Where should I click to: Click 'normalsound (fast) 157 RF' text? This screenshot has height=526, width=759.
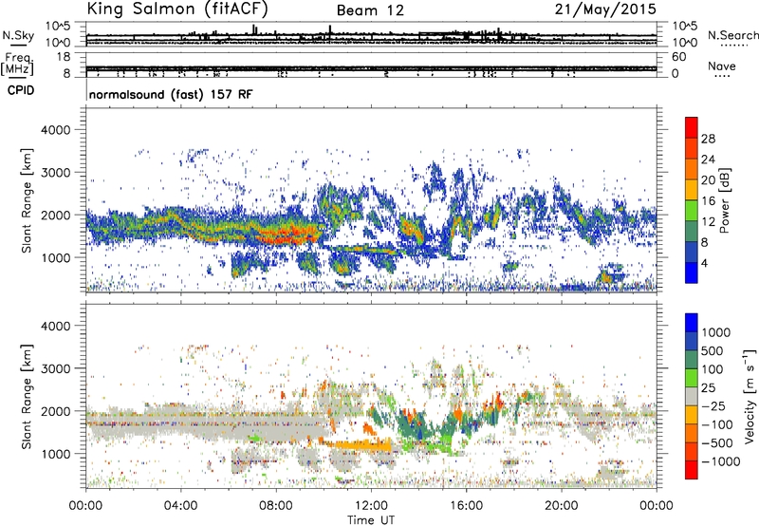pyautogui.click(x=171, y=94)
